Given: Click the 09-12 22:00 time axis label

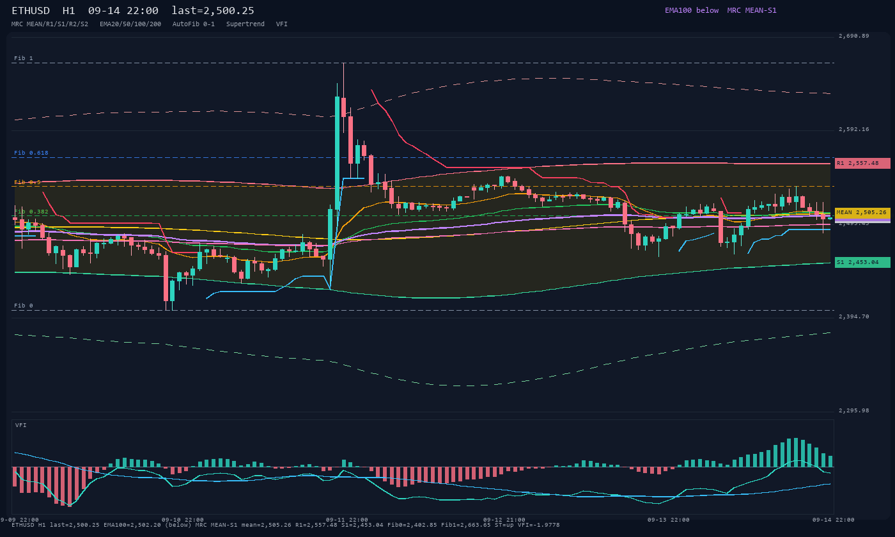Looking at the screenshot, I should pos(504,520).
